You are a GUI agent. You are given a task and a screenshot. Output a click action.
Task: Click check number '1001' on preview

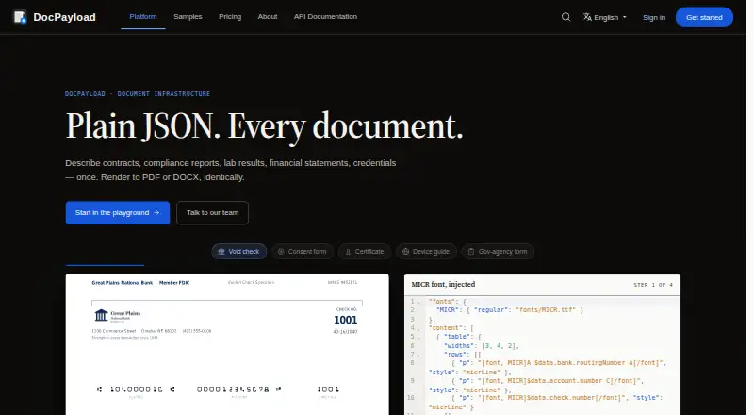(x=346, y=320)
